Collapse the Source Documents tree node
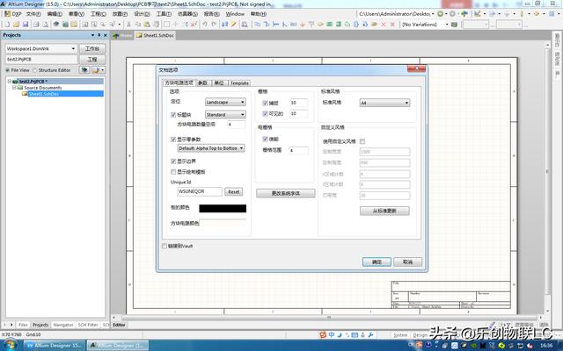This screenshot has width=563, height=351. click(x=15, y=88)
